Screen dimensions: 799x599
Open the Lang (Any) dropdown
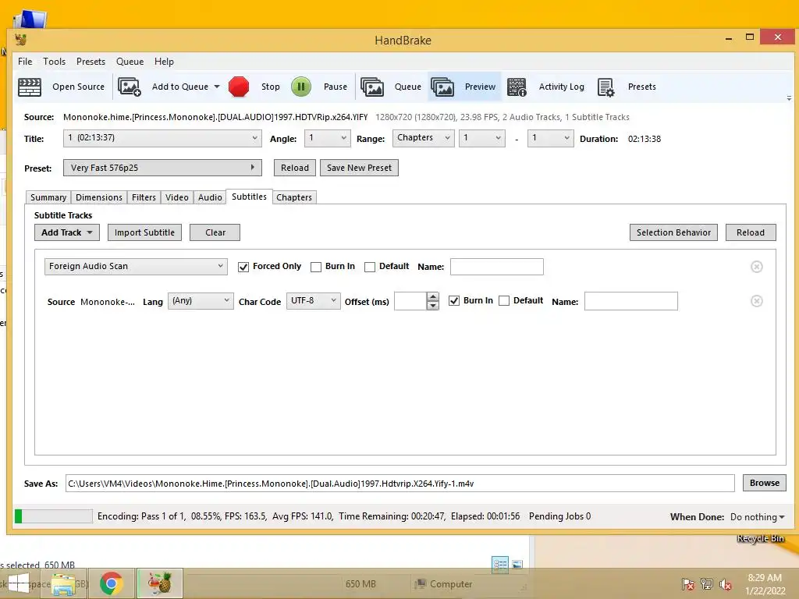(x=201, y=301)
